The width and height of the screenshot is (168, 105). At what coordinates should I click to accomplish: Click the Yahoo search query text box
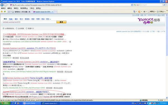pos(29,22)
